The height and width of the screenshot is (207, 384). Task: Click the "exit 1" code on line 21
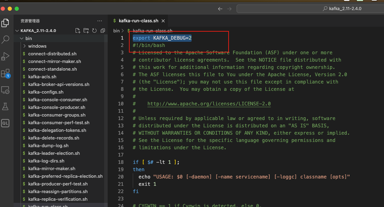pyautogui.click(x=147, y=184)
